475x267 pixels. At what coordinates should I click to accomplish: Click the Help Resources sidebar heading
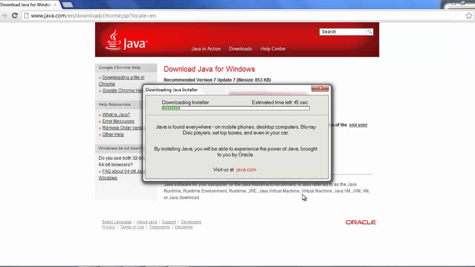[x=114, y=105]
